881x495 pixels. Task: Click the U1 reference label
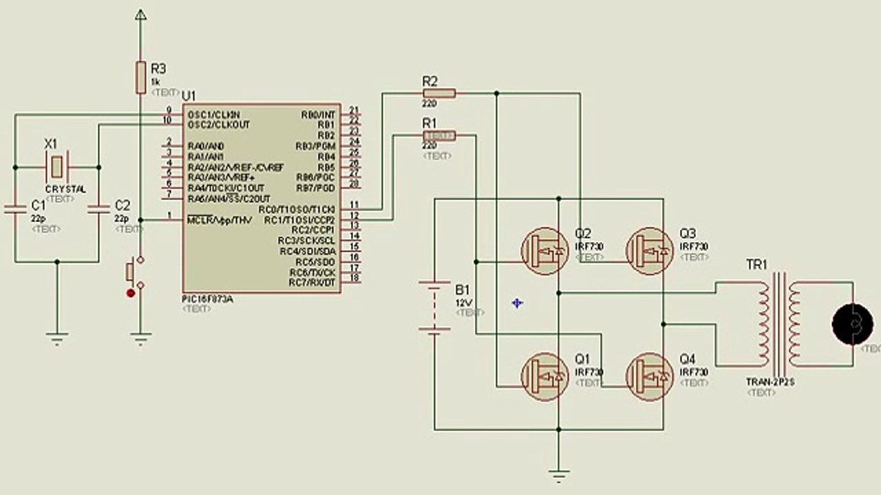[189, 95]
